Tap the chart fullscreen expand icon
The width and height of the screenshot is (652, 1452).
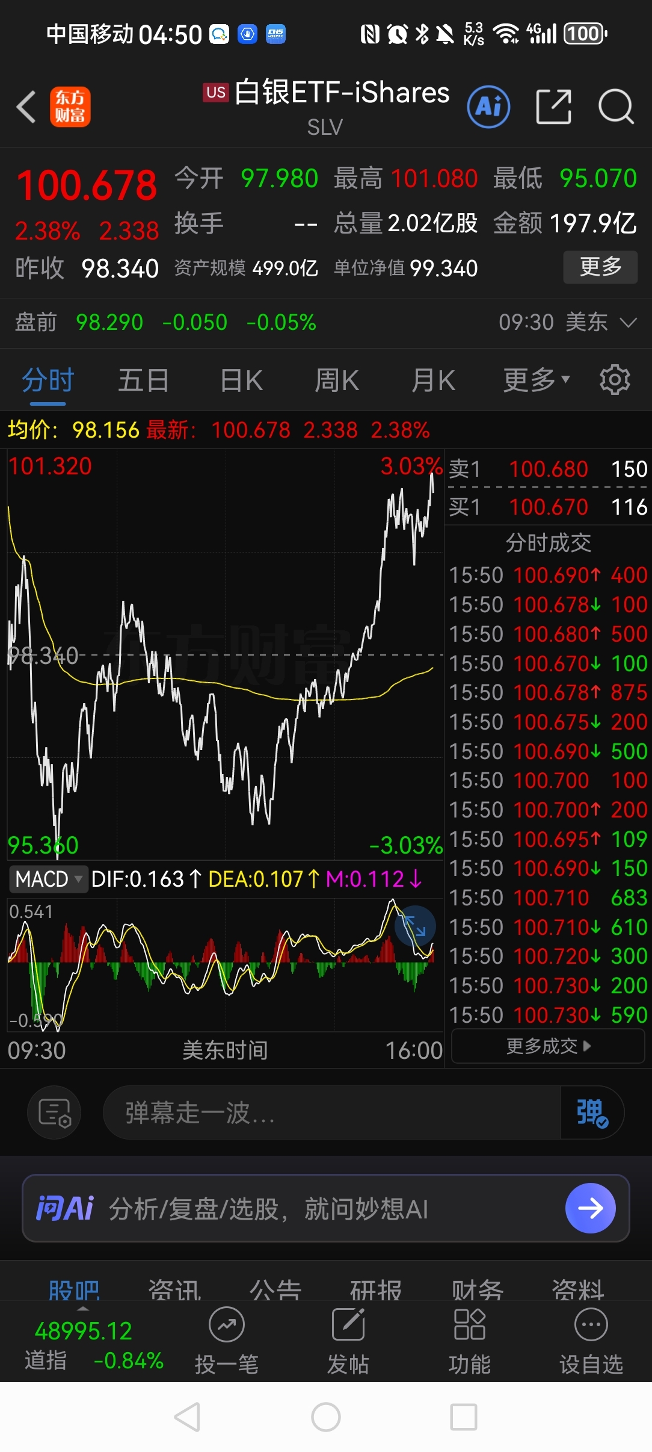(415, 926)
